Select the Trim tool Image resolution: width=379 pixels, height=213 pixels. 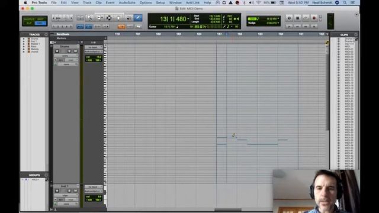point(99,18)
